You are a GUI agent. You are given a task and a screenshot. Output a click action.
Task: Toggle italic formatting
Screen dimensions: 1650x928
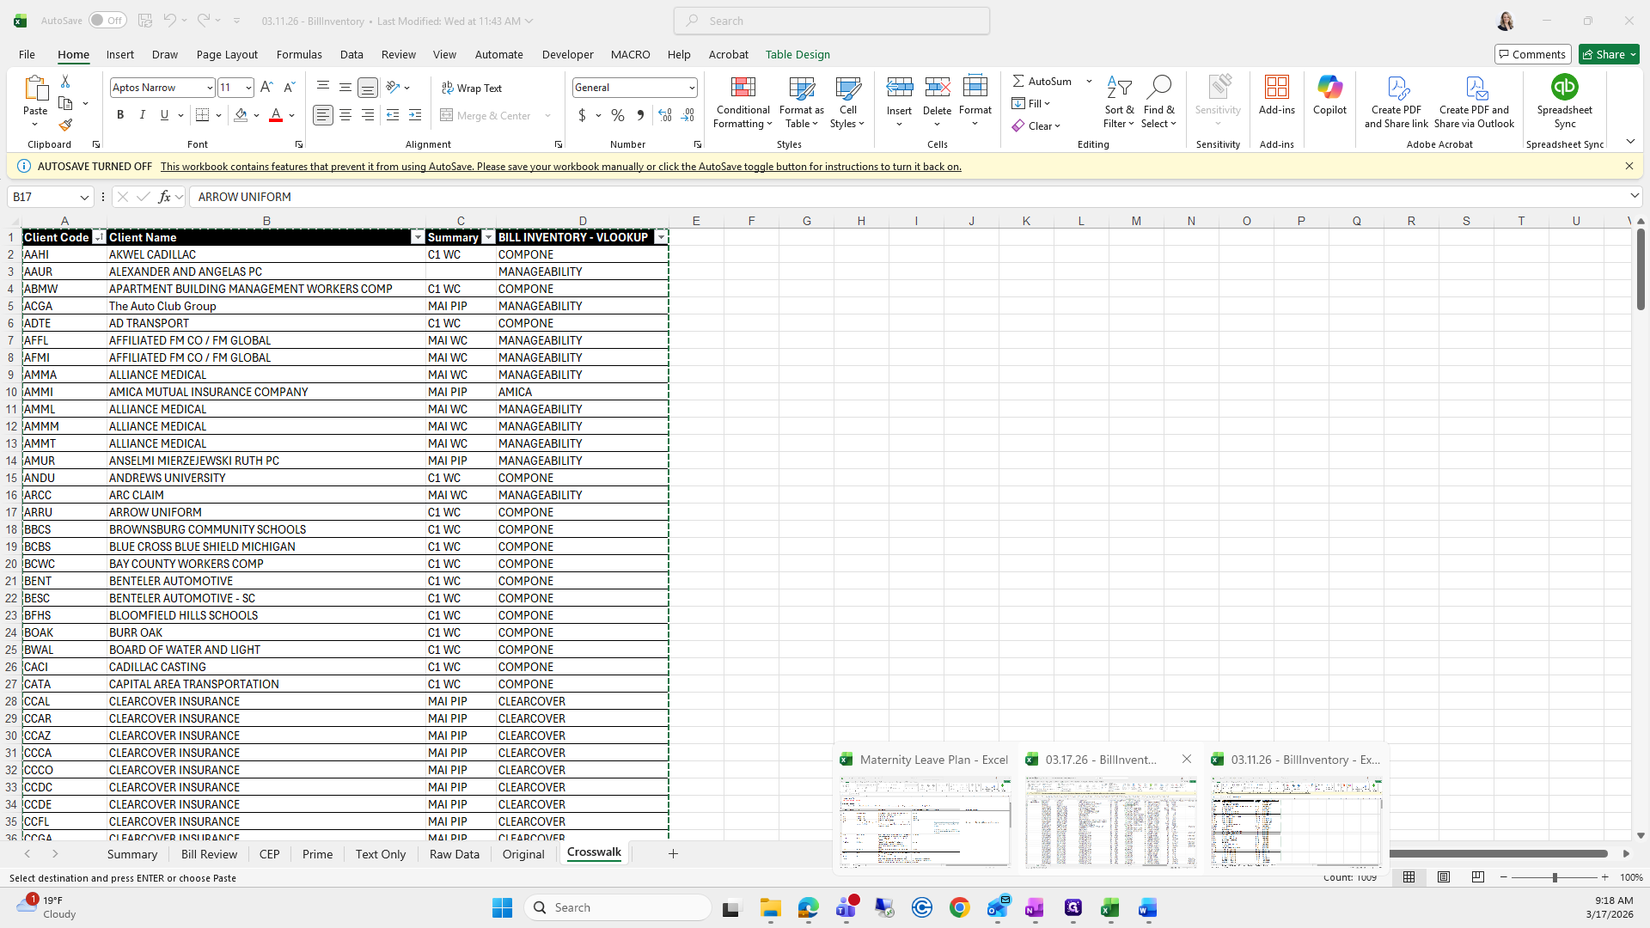point(143,115)
